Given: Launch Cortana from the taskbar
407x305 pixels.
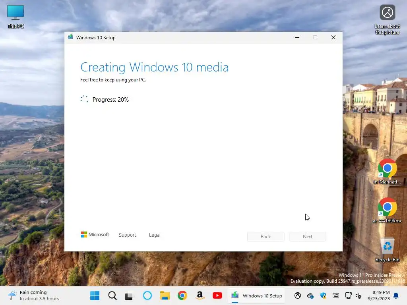Looking at the screenshot, I should pyautogui.click(x=147, y=295).
